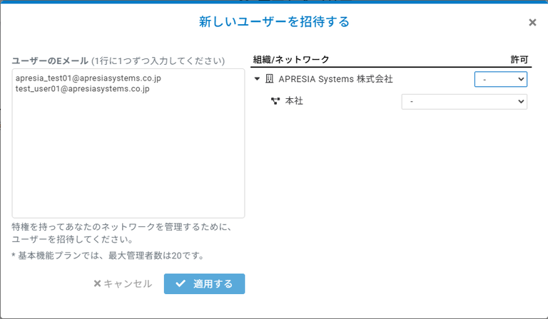Viewport: 548px width, 319px height.
Task: Click the ユーザーのEメール field label
Action: pos(50,61)
